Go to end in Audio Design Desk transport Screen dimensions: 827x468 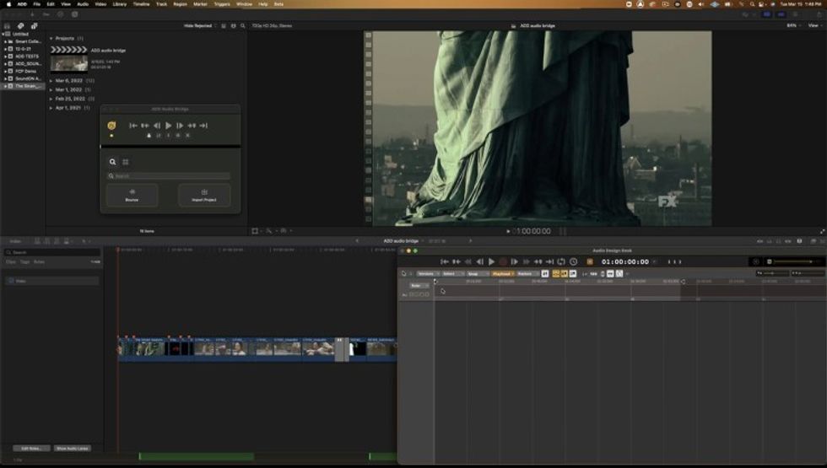tap(549, 261)
